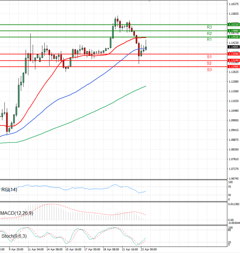Click the S1 support label
Viewport: 240px width, 253px height.
209,57
